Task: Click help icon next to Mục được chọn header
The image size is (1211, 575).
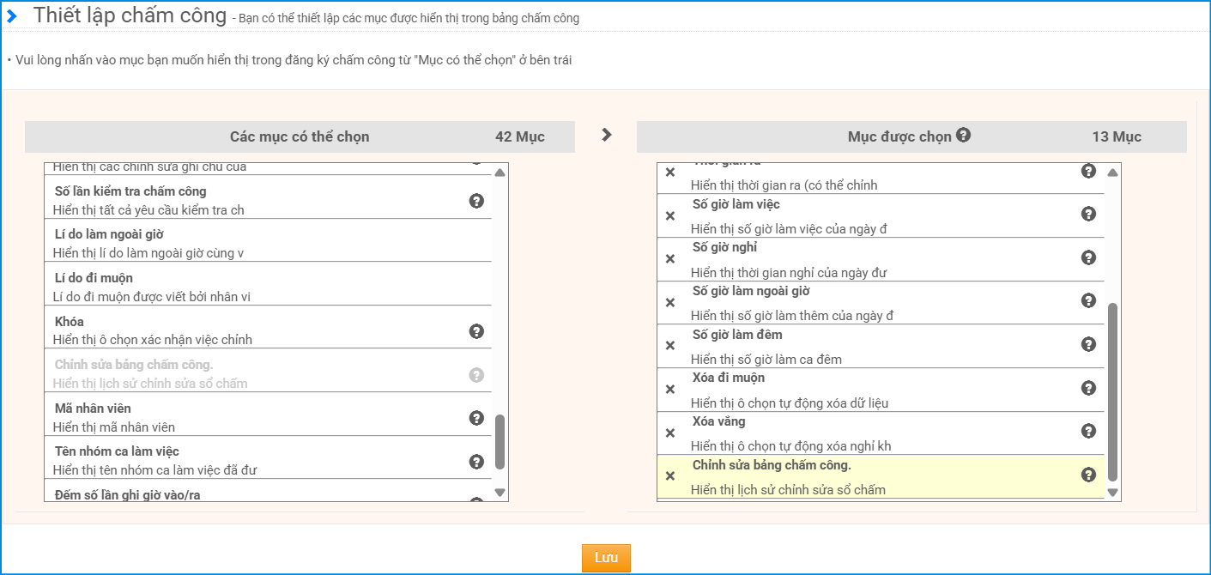Action: [963, 135]
